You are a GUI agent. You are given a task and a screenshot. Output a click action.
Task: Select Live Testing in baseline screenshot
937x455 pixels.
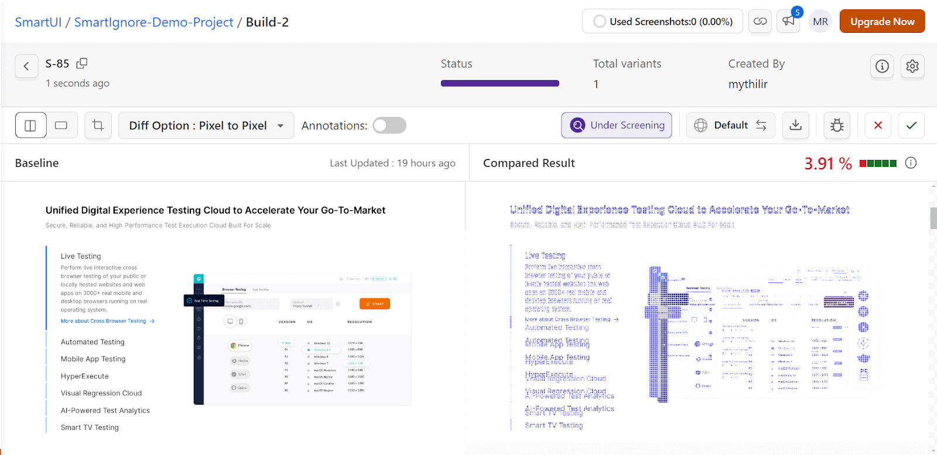[81, 256]
